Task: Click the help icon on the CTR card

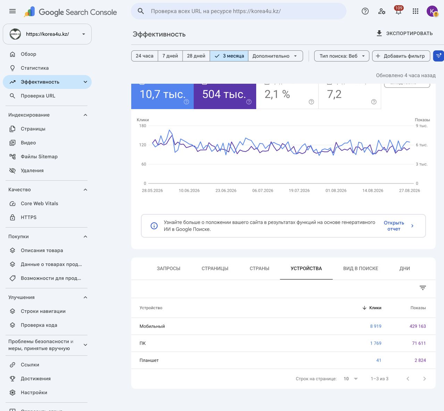Action: coord(311,102)
